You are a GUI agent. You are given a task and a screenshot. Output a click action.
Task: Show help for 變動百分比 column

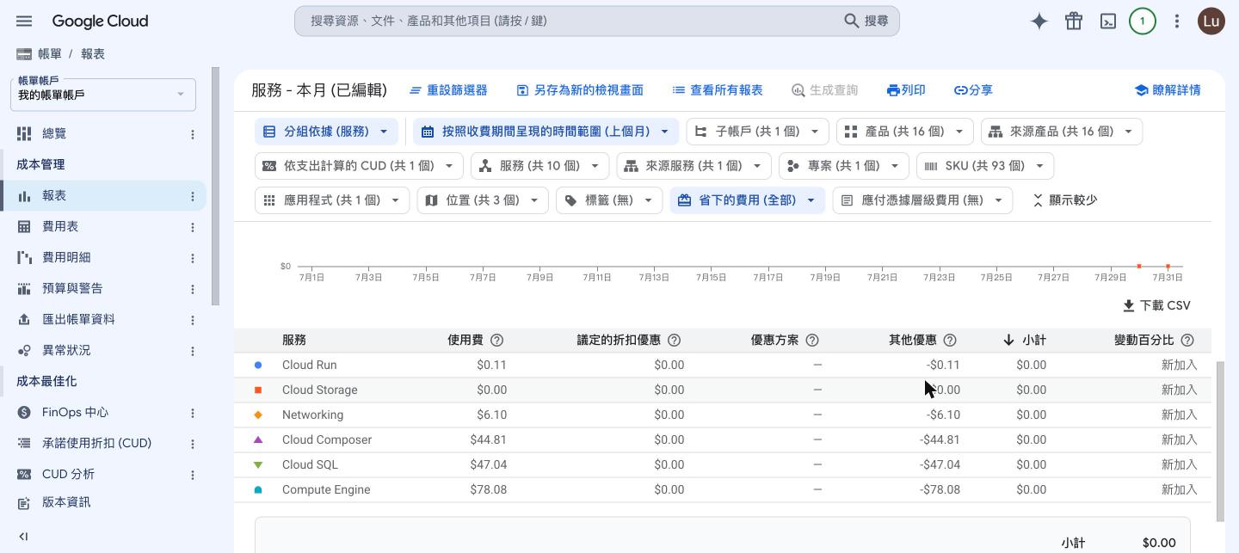(x=1187, y=341)
